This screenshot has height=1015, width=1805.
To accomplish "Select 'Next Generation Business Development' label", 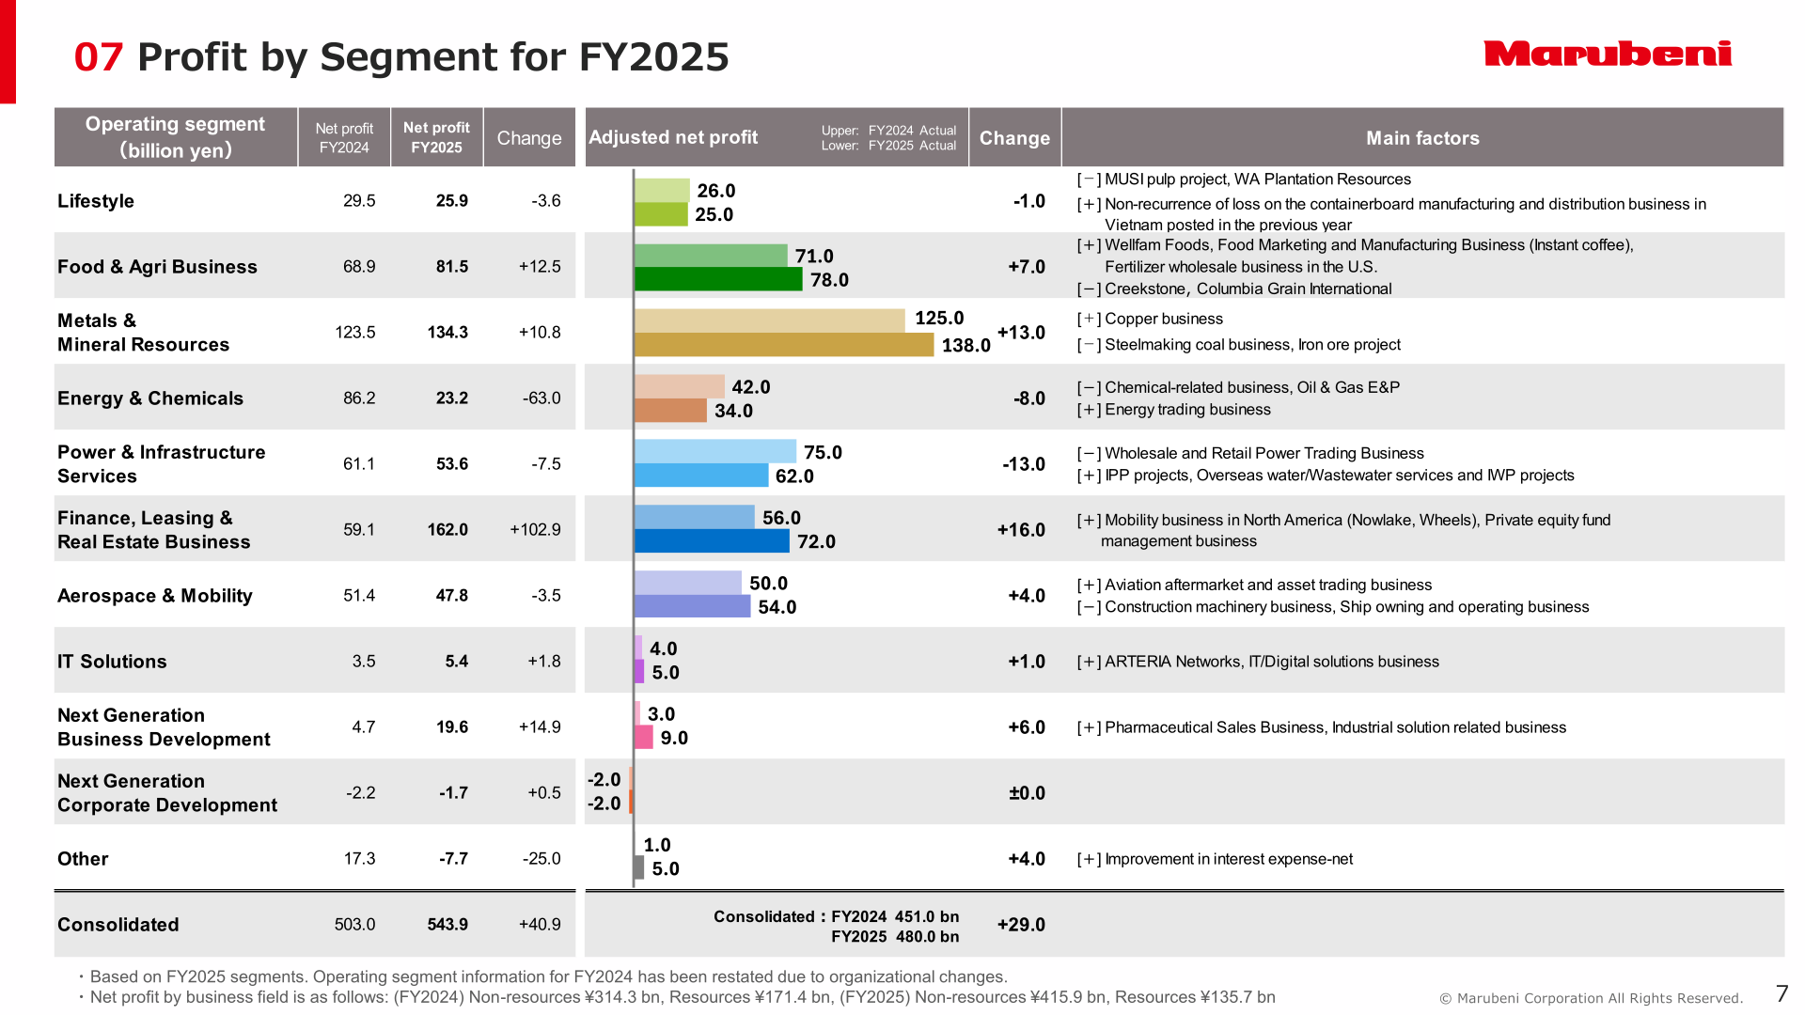I will 164,727.
